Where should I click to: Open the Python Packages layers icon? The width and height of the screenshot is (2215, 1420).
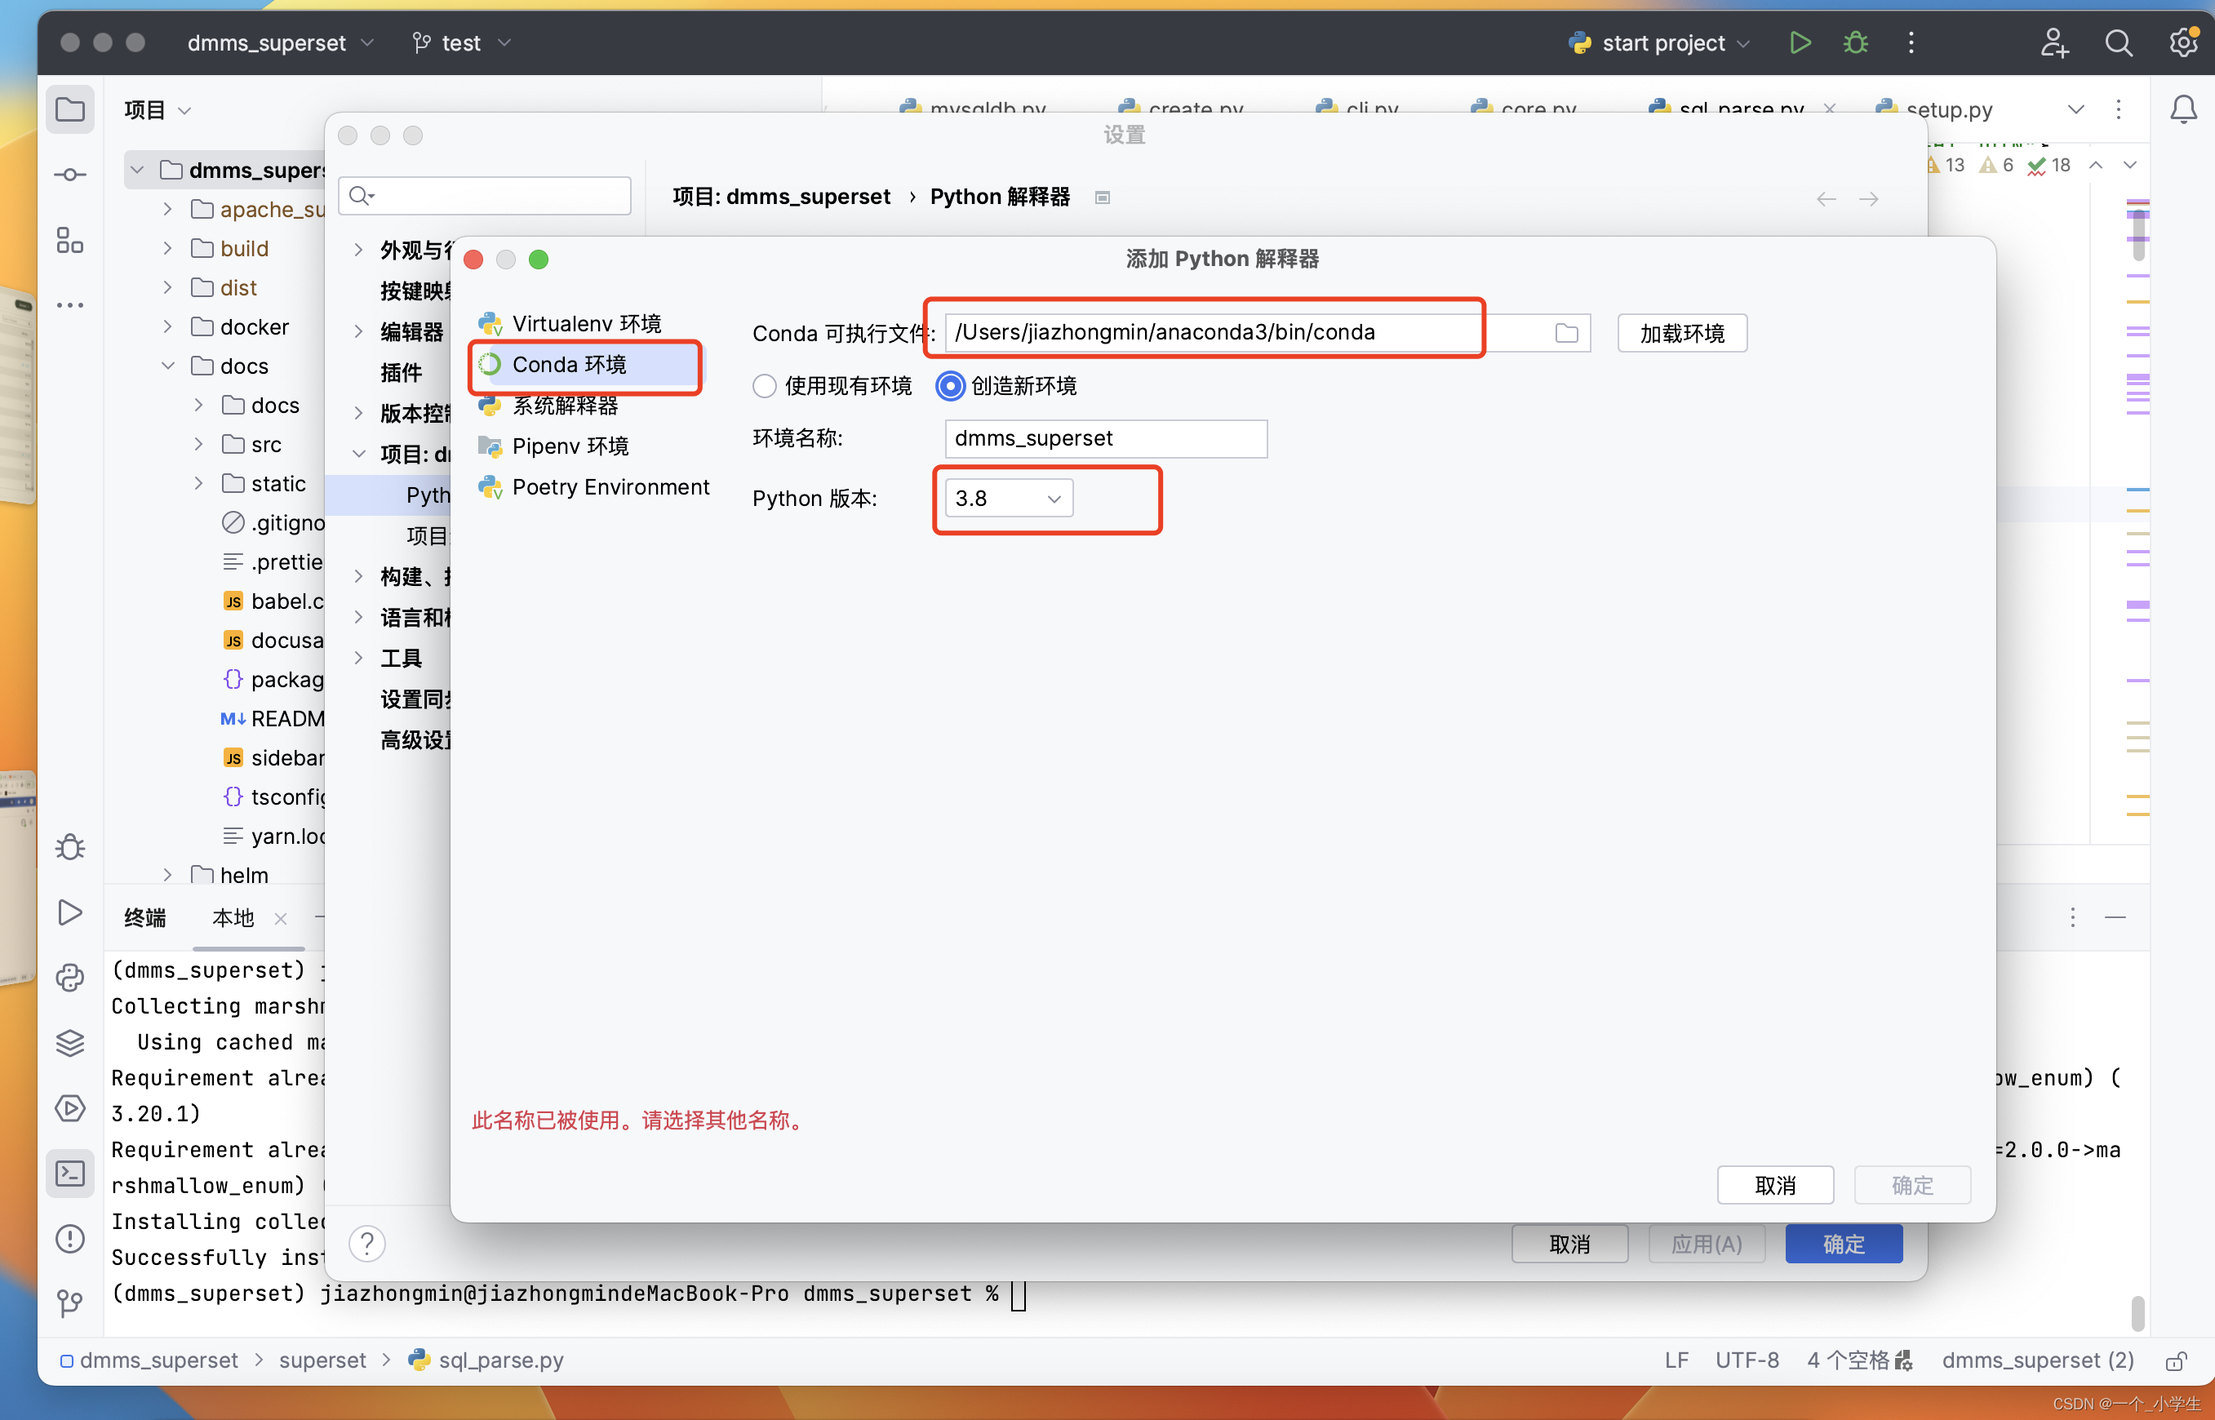(70, 1043)
